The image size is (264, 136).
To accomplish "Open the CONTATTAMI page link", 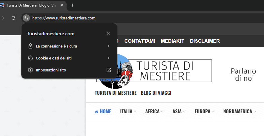I will [139, 41].
